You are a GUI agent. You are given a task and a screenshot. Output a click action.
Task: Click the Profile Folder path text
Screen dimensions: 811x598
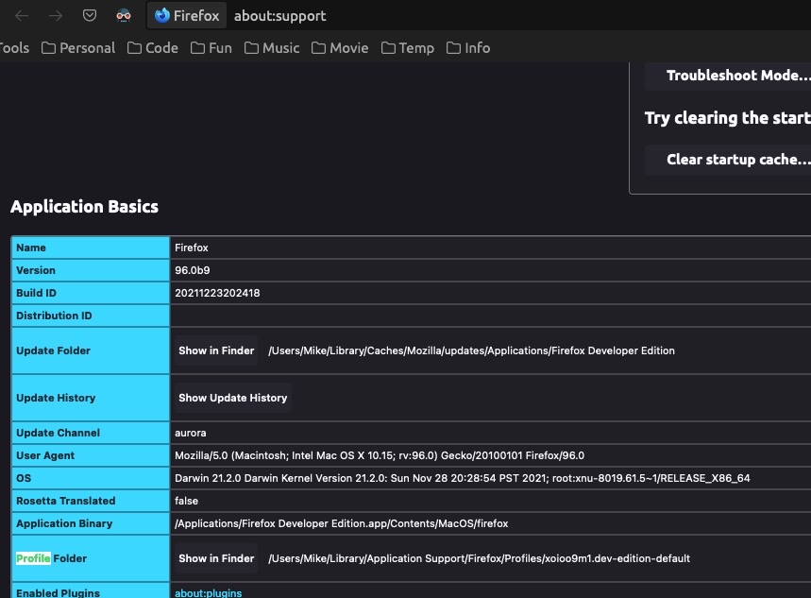pos(479,558)
